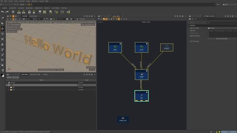The height and width of the screenshot is (133, 237).
Task: Click the folder with green arrow icon
Action: click(x=56, y=12)
